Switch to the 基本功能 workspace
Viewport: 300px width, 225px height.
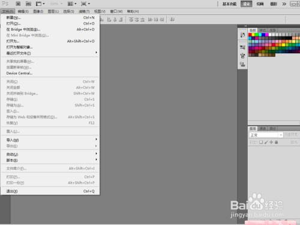229,4
